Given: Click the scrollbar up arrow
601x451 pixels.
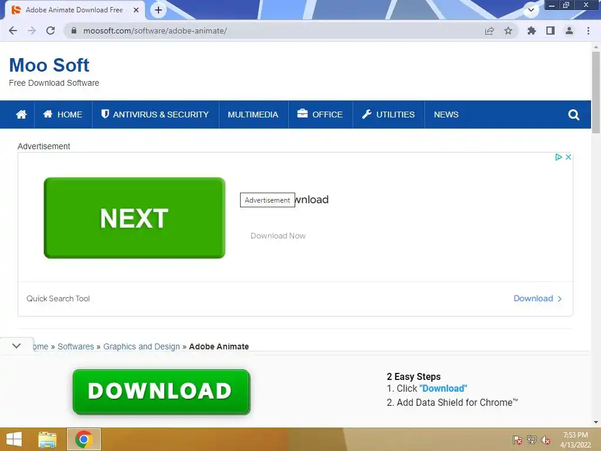Looking at the screenshot, I should click(596, 47).
